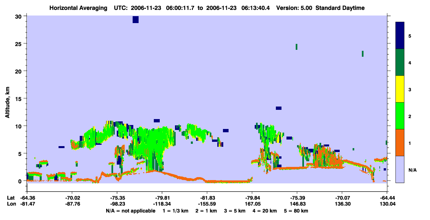Click latitude value -81.83
This screenshot has height=220, width=430.
[x=207, y=198]
